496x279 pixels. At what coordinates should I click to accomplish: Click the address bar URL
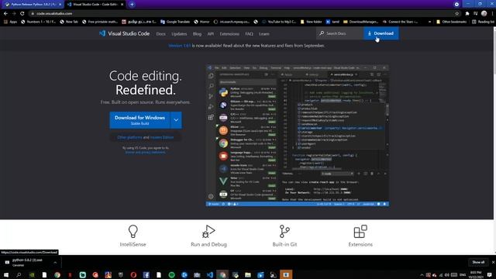(x=54, y=14)
